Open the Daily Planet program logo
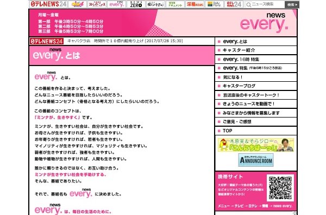 [x=214, y=4]
